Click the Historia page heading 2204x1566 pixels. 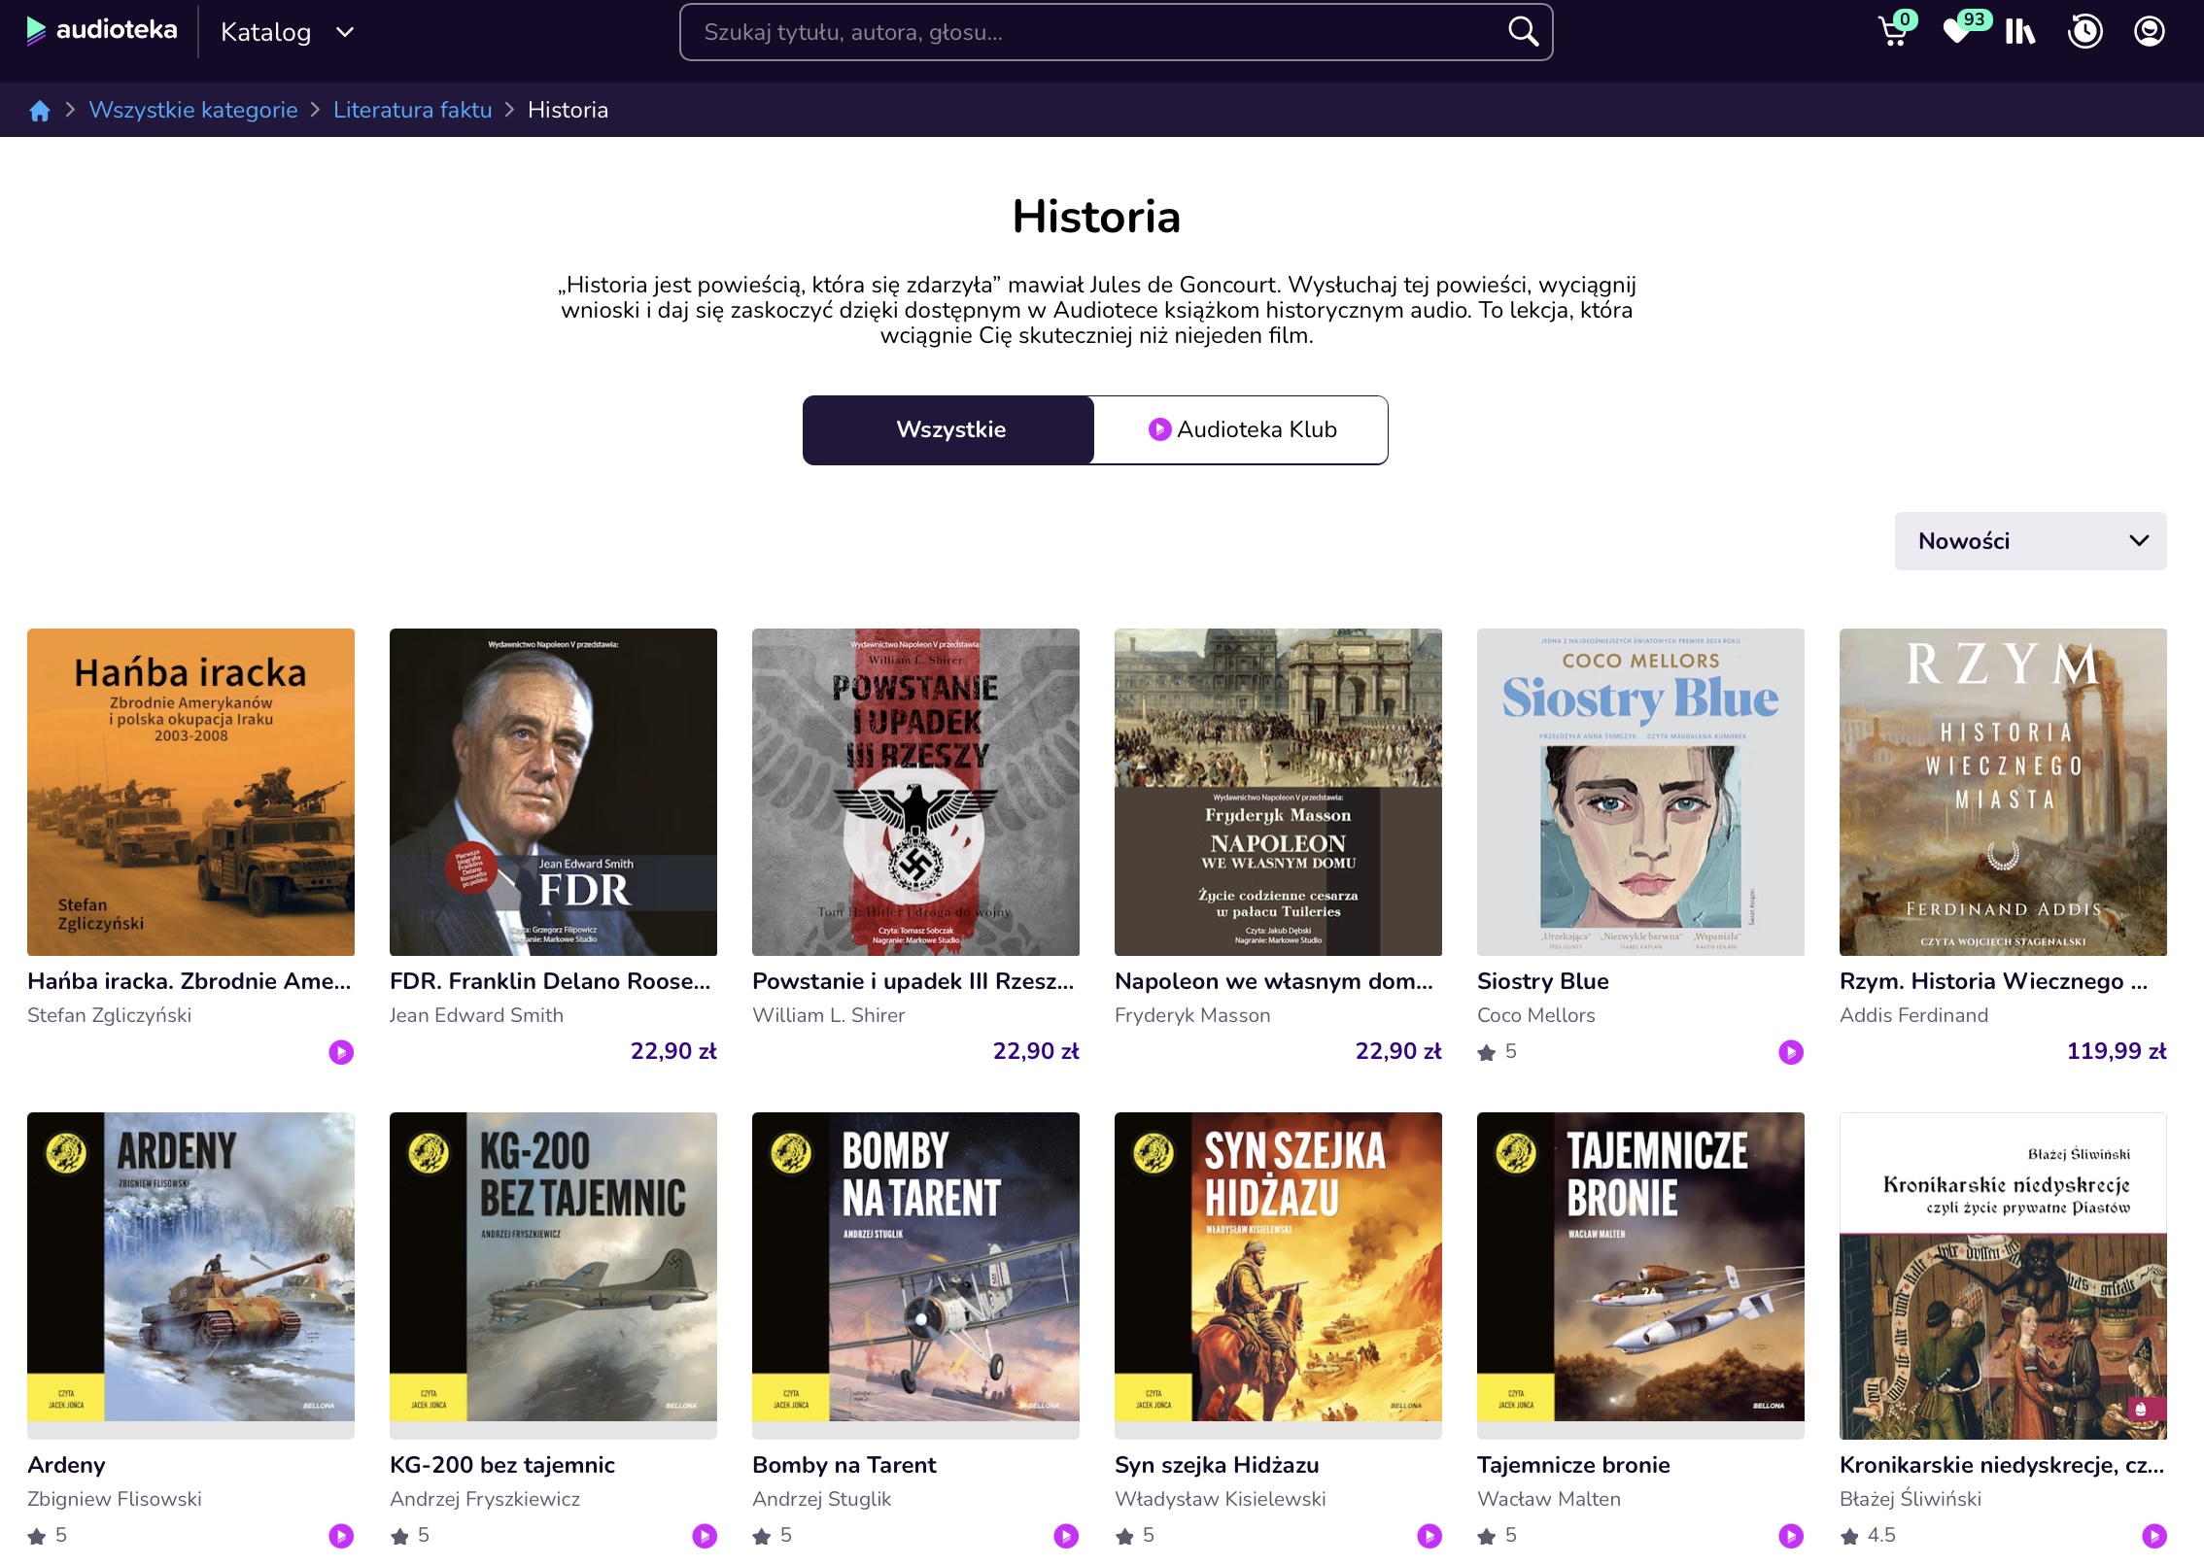click(x=1096, y=216)
